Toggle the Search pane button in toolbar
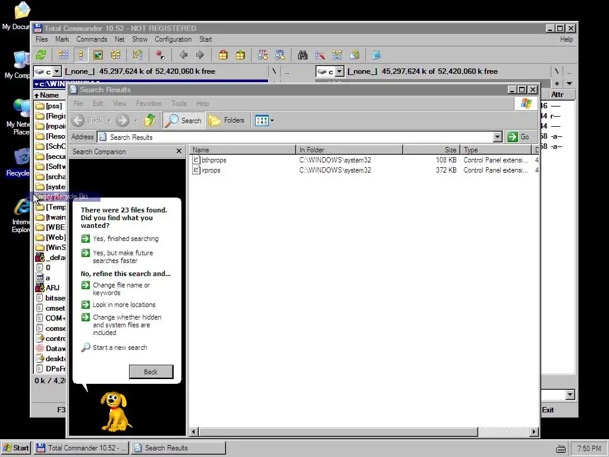This screenshot has height=457, width=609. click(183, 120)
